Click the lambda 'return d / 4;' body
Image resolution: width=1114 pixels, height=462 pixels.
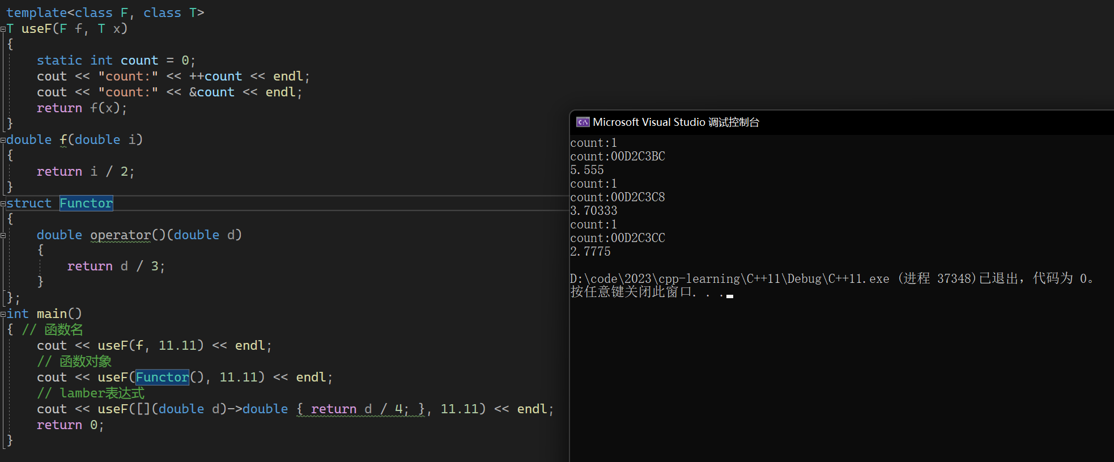360,409
